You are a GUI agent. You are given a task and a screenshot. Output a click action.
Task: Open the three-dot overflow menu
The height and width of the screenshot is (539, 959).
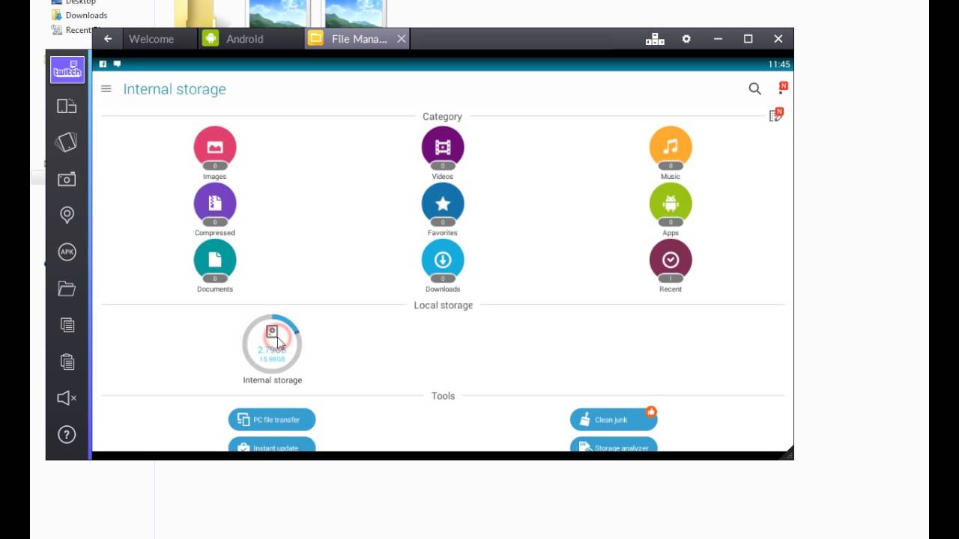point(782,88)
